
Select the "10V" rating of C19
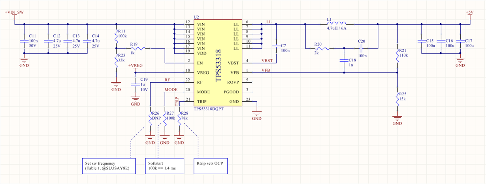144,89
